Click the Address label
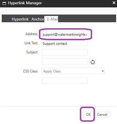 coord(31,34)
